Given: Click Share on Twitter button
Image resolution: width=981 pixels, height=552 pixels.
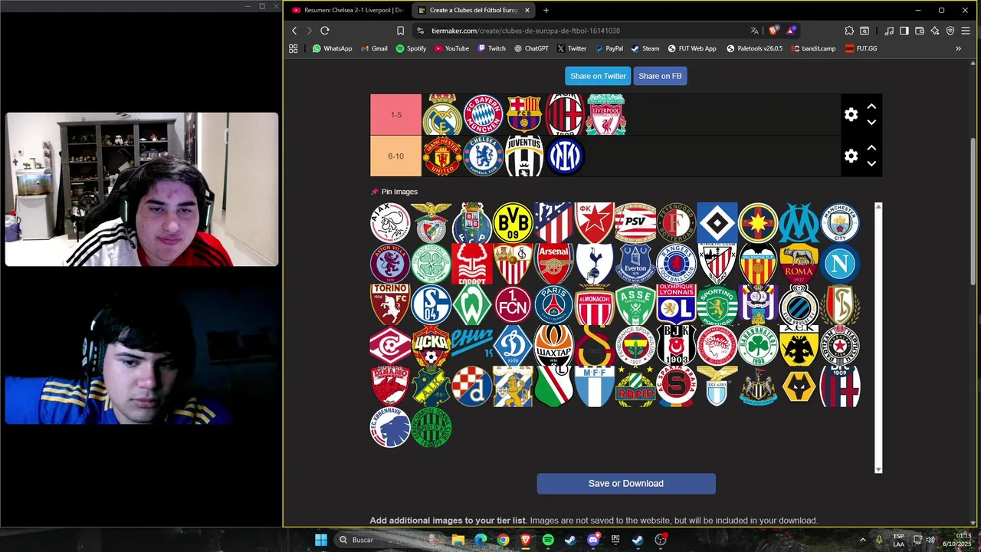Looking at the screenshot, I should coord(598,76).
